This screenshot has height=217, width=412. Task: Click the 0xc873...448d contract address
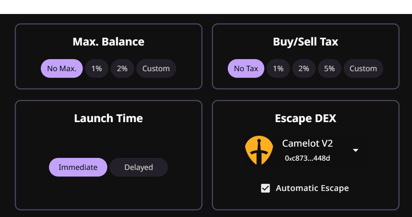[307, 158]
